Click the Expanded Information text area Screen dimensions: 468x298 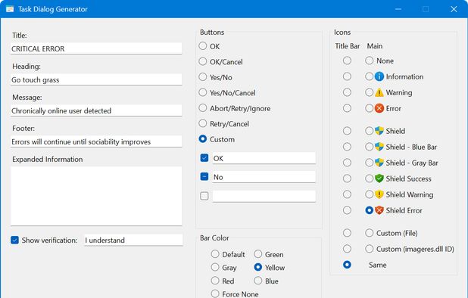[96, 196]
